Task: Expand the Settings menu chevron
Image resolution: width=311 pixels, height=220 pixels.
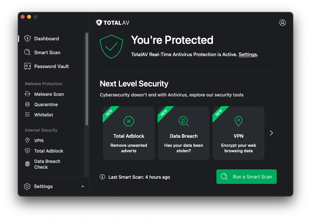Action: point(83,186)
